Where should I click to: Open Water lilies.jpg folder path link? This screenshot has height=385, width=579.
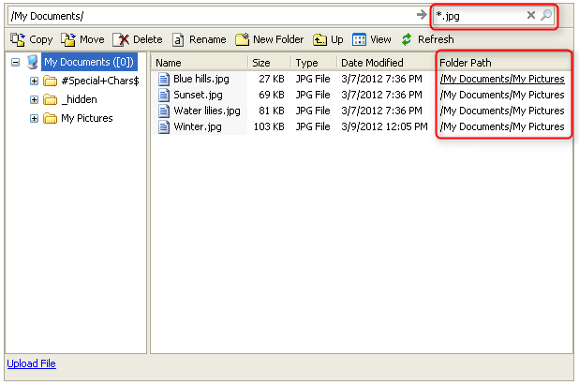(x=502, y=111)
